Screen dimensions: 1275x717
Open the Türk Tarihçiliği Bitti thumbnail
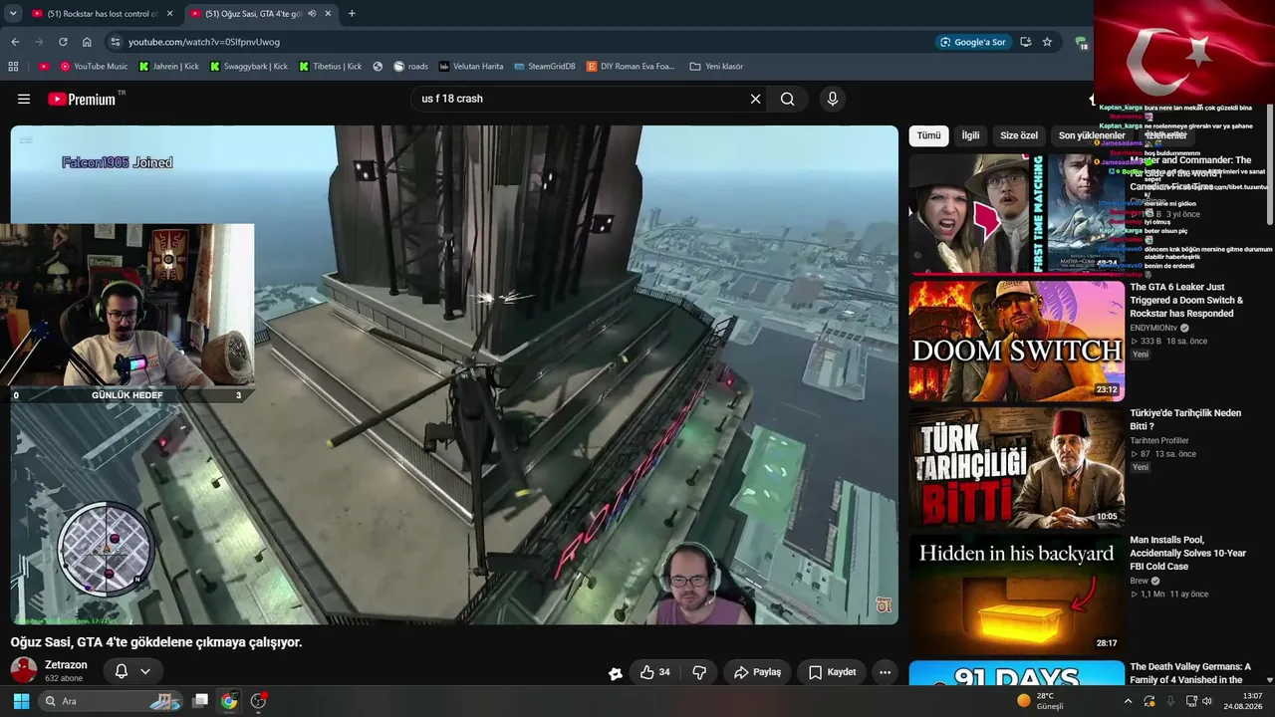coord(1016,468)
